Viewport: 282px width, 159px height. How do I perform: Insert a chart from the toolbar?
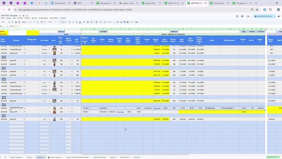click(121, 22)
